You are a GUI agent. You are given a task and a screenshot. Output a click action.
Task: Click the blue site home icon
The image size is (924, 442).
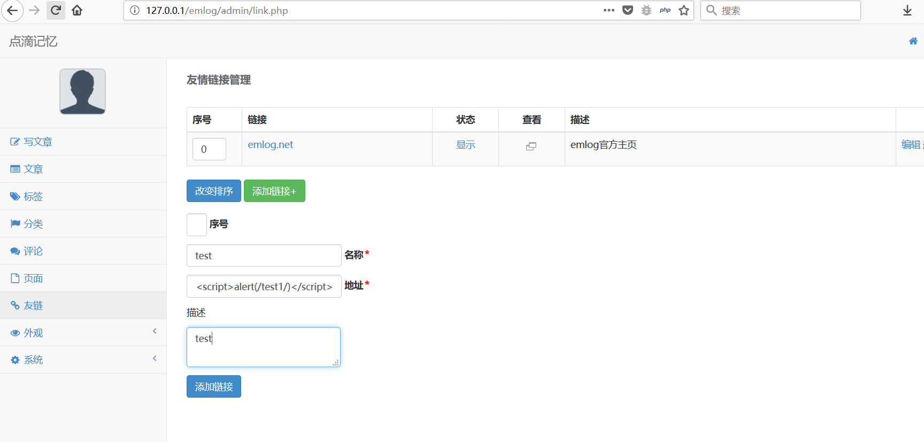913,41
